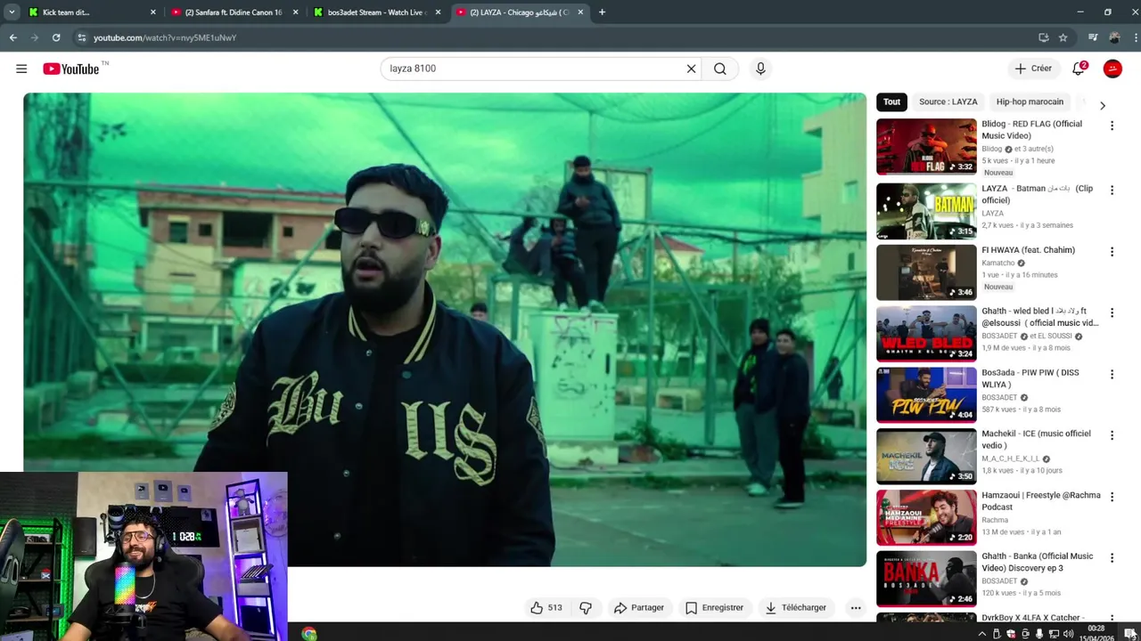Viewport: 1141px width, 641px height.
Task: Dislike the video with thumbs down
Action: coord(586,607)
